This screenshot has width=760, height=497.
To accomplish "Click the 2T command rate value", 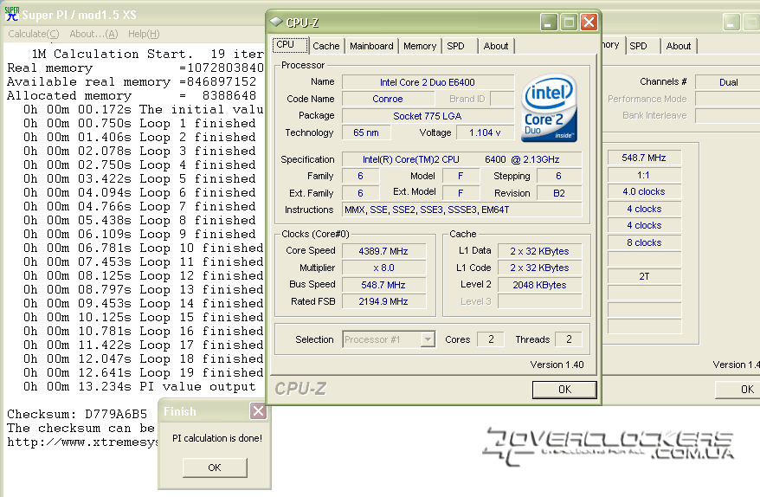I will pyautogui.click(x=644, y=276).
